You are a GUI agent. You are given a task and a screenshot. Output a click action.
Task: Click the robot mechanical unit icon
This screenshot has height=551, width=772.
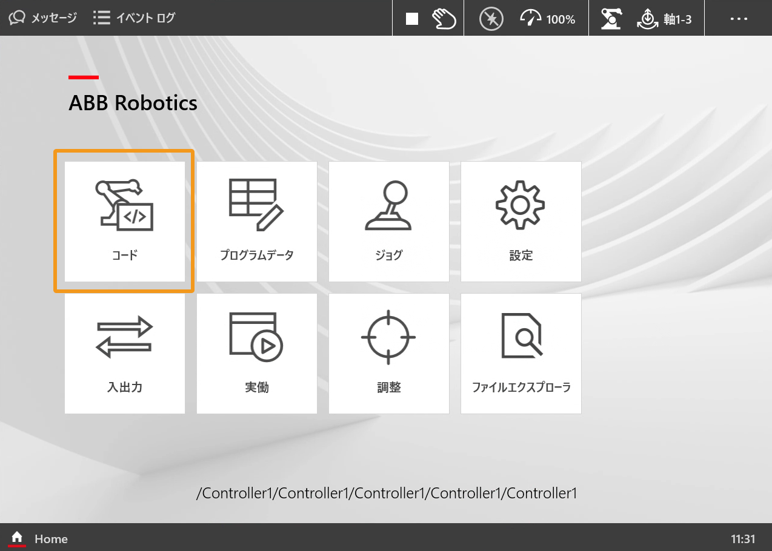611,19
